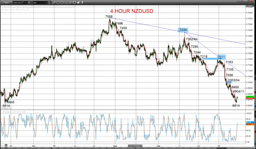Image resolution: width=256 pixels, height=149 pixels.
Task: Share chart via Facebook icon
Action: pyautogui.click(x=82, y=3)
